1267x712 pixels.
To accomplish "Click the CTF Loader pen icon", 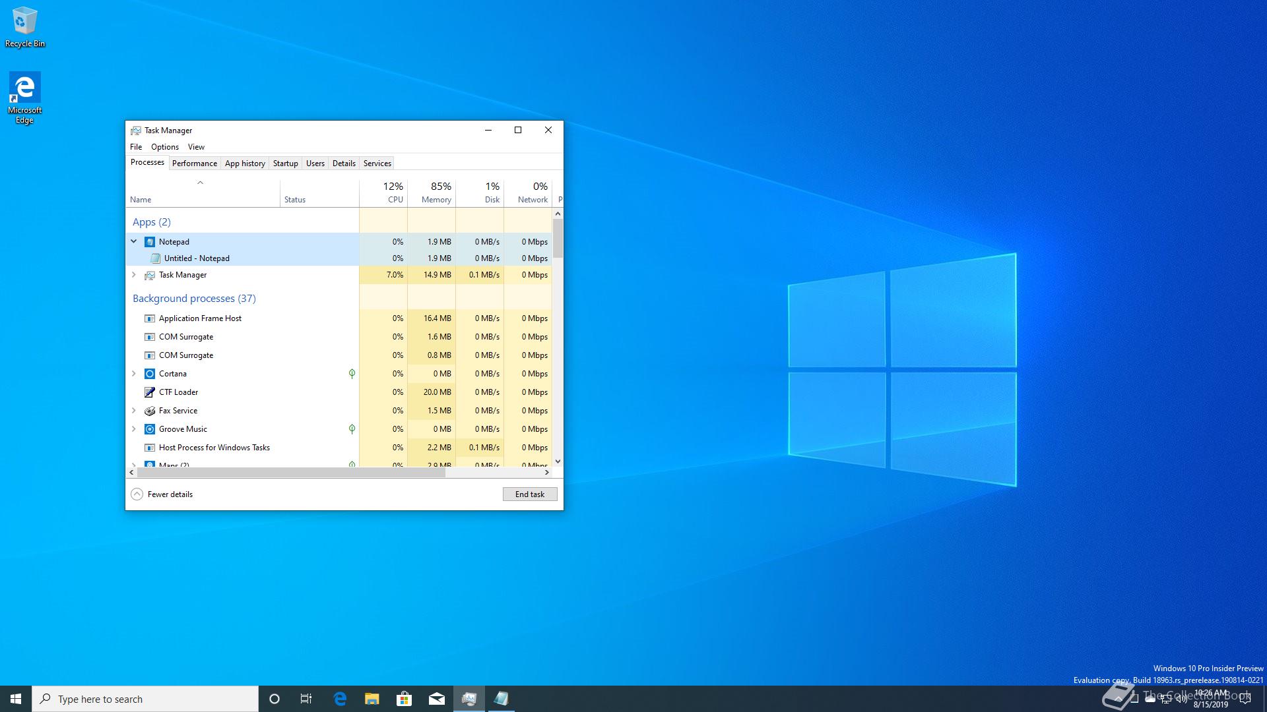I will [x=150, y=392].
